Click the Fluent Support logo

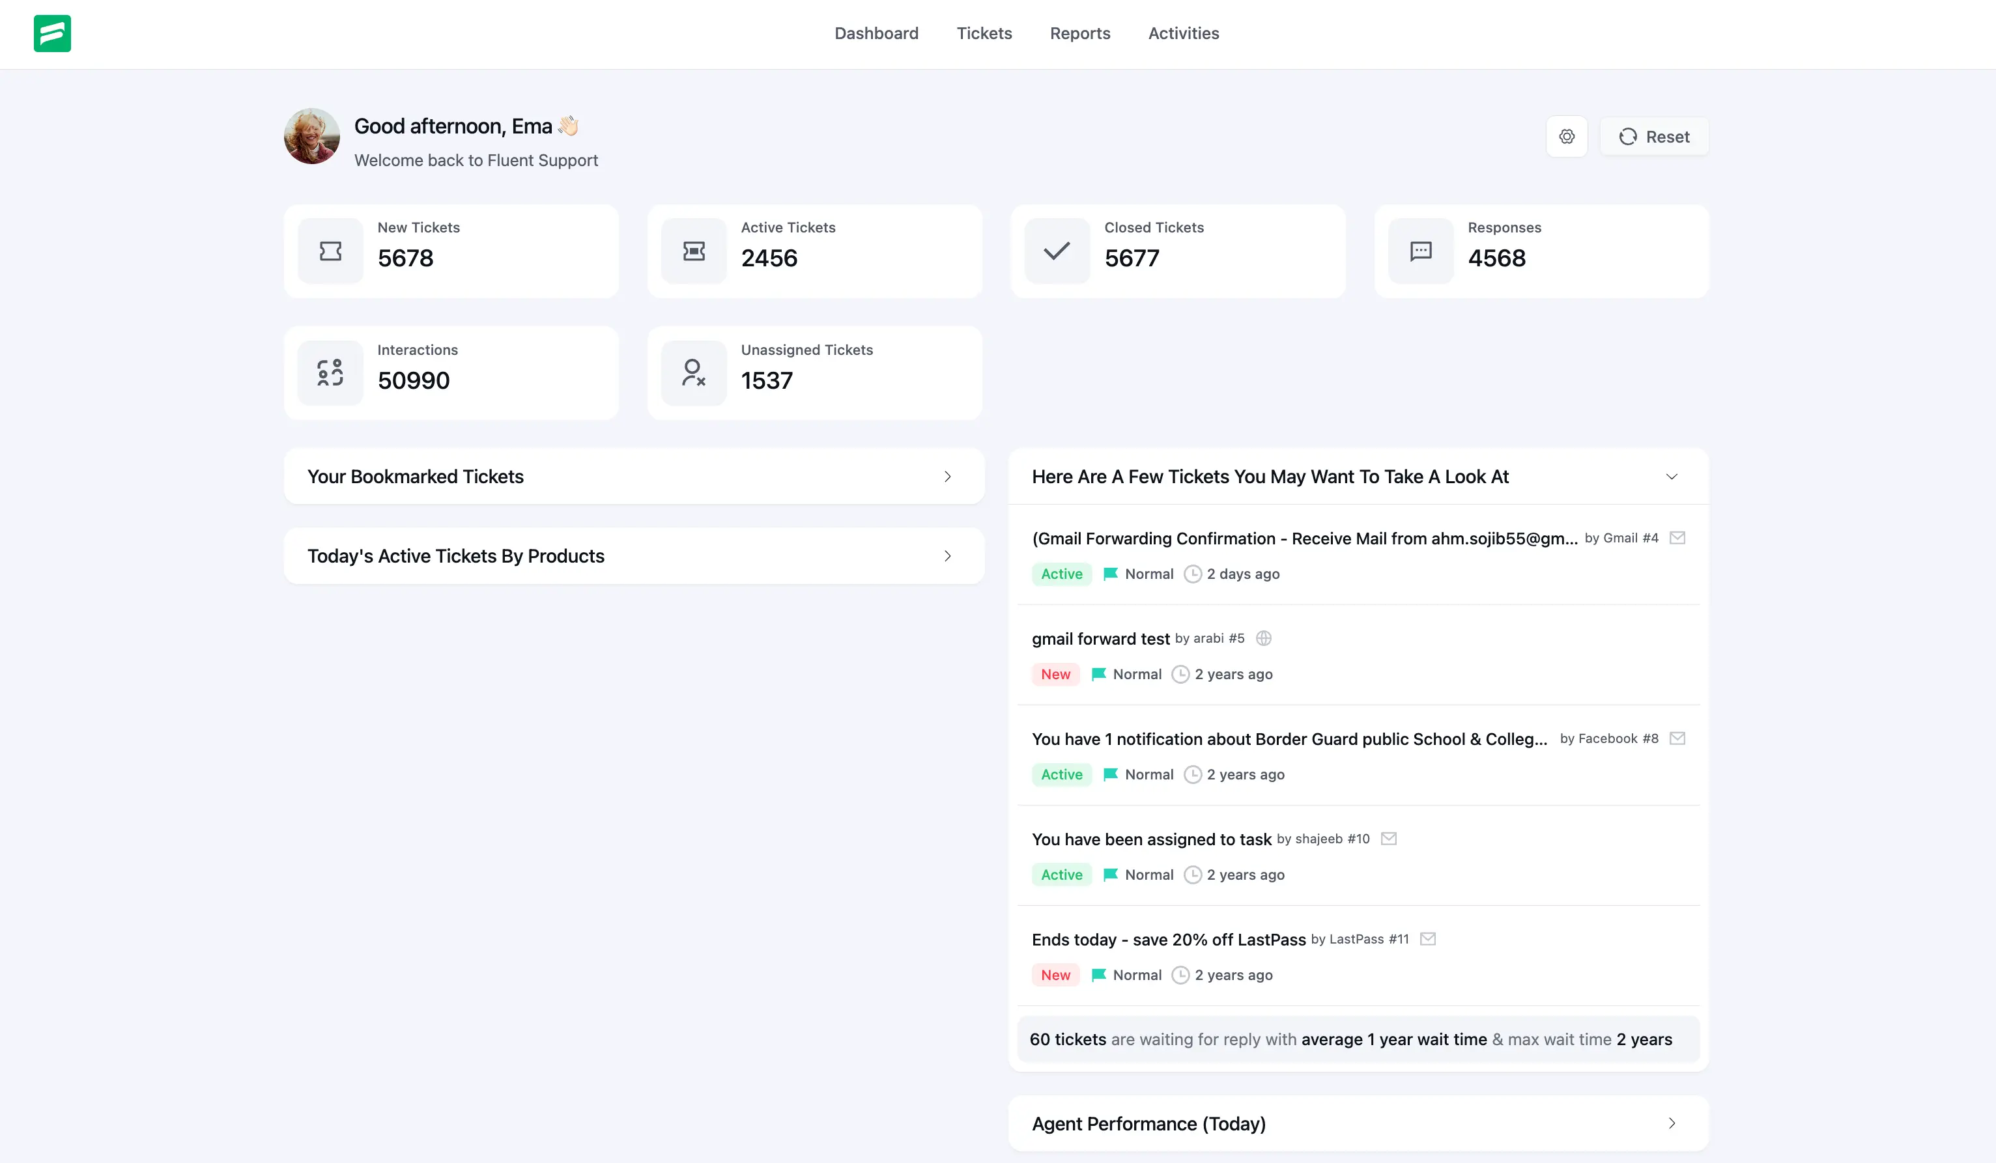pos(51,33)
